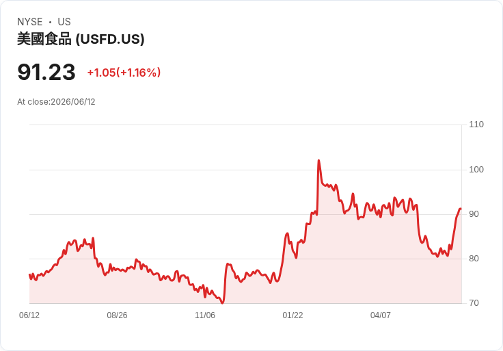
Task: Click the 100 price axis label
Action: (476, 169)
